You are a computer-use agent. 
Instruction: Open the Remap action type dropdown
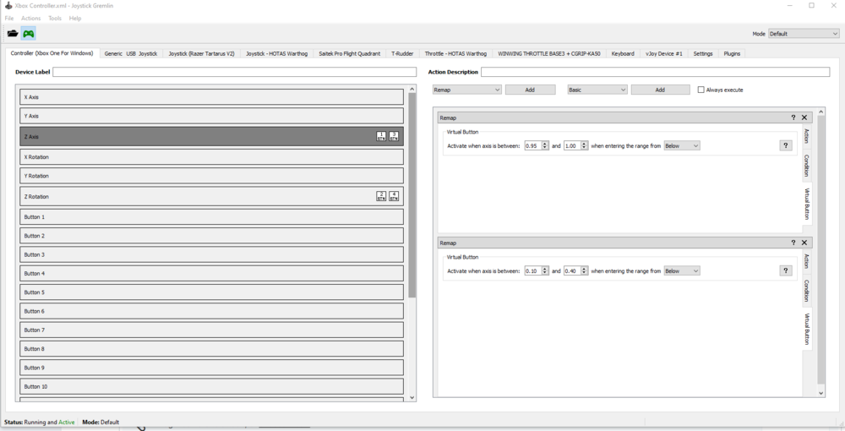click(x=466, y=90)
